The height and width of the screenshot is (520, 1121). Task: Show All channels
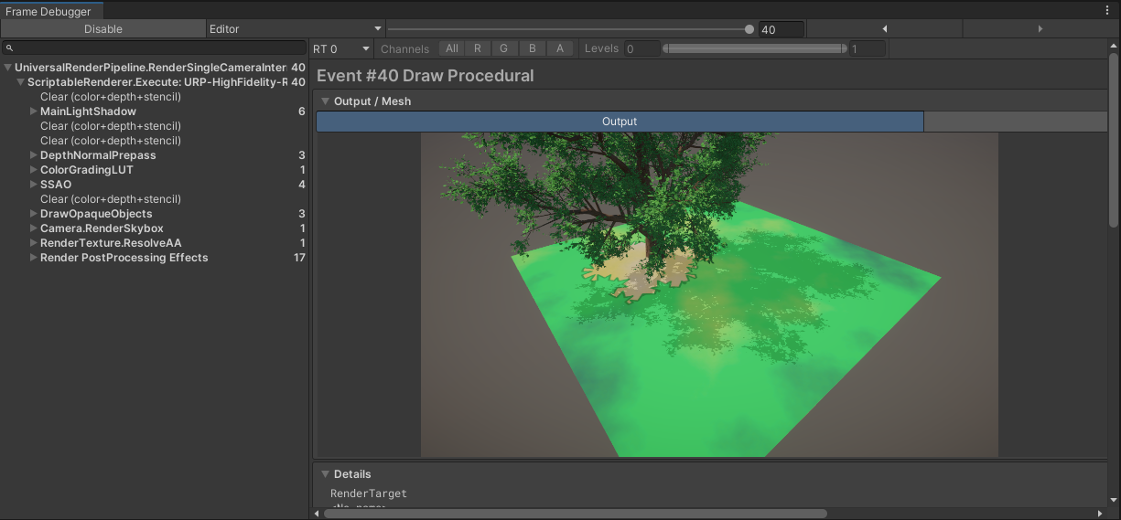(x=452, y=48)
